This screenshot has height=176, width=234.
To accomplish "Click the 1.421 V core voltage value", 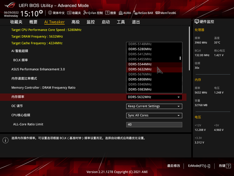I will click(x=219, y=55).
